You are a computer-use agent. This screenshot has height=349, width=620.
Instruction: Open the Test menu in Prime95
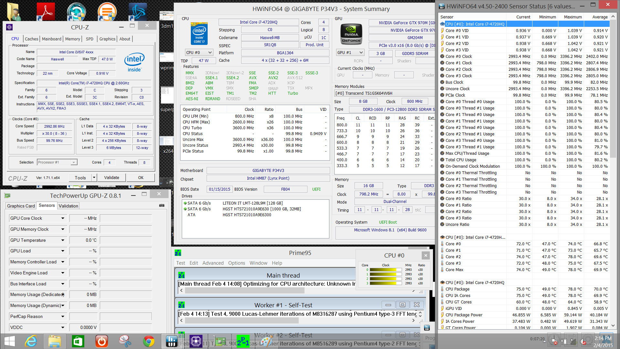click(181, 263)
